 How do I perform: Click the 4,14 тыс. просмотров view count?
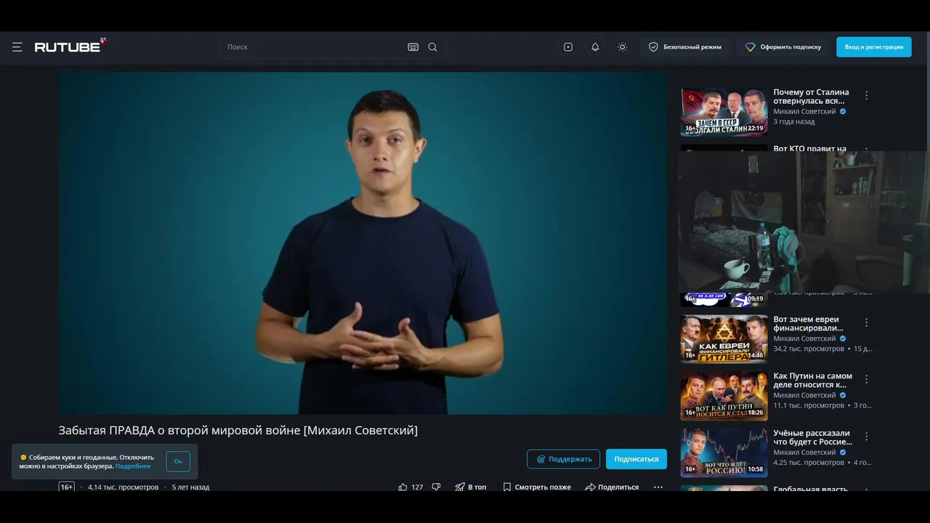[x=123, y=487]
